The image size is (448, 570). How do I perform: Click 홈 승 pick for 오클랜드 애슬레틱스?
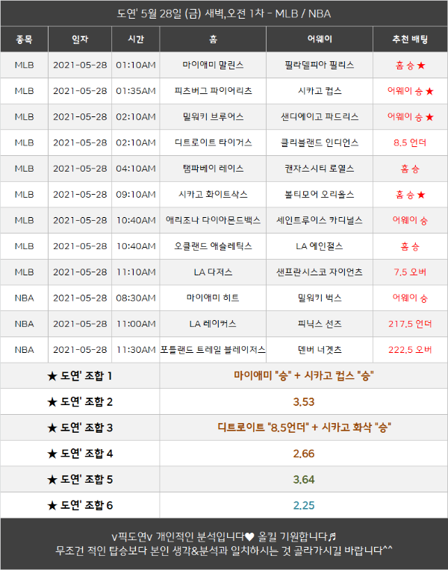pos(410,246)
